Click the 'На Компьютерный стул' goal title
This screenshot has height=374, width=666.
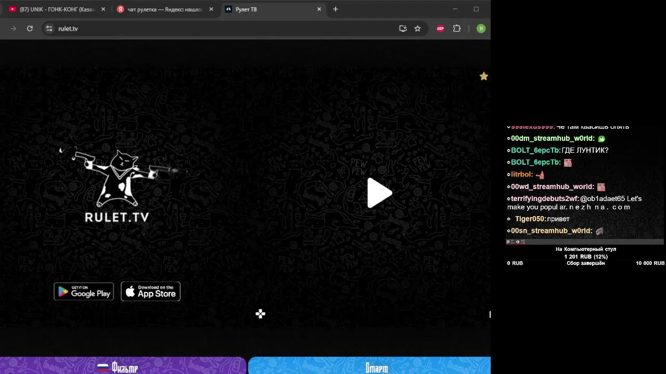[586, 249]
